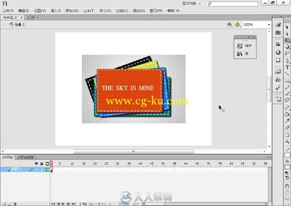Select the Subselection tool
The image size is (291, 206).
287,34
